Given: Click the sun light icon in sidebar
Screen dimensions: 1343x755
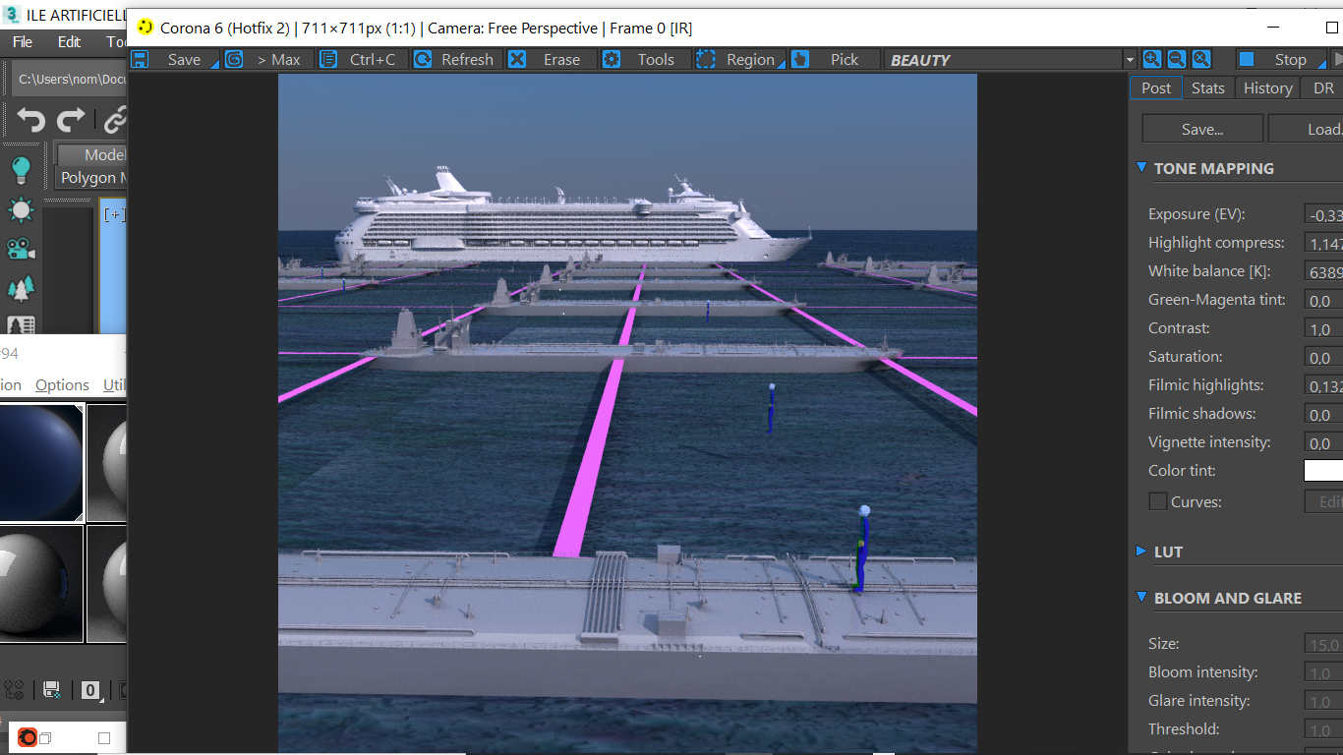Looking at the screenshot, I should [x=21, y=209].
